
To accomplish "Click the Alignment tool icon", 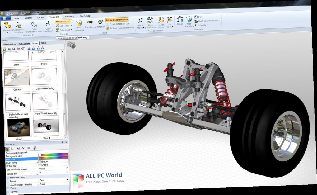I will tap(7, 25).
